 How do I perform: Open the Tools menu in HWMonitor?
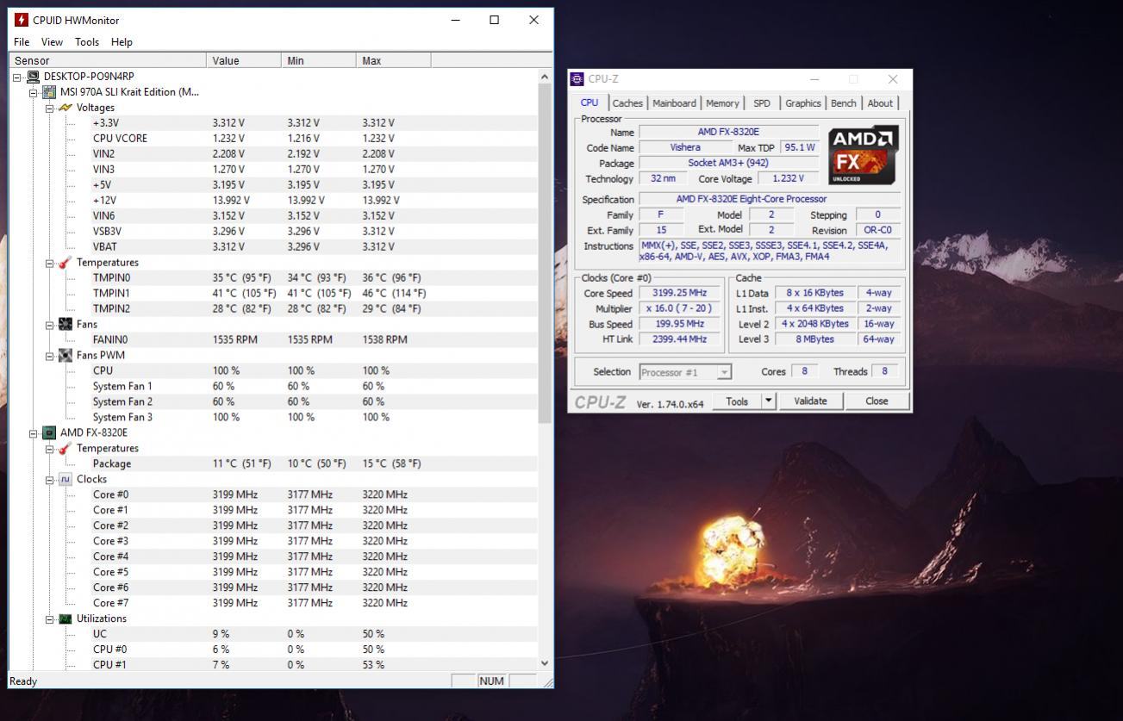[87, 41]
